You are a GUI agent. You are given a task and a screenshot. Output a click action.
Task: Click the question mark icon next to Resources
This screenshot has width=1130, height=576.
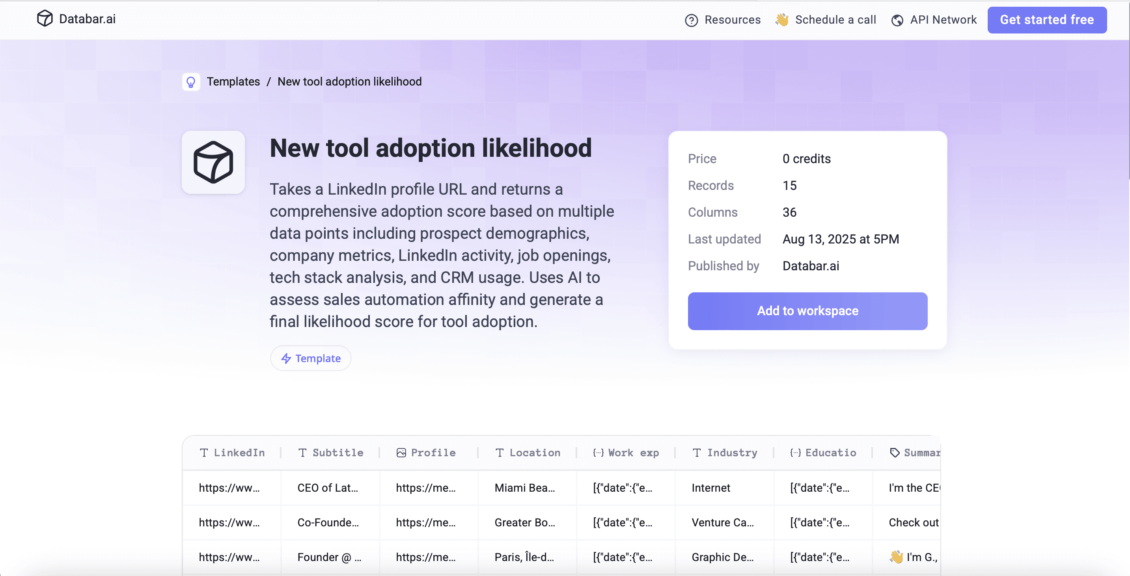[691, 20]
